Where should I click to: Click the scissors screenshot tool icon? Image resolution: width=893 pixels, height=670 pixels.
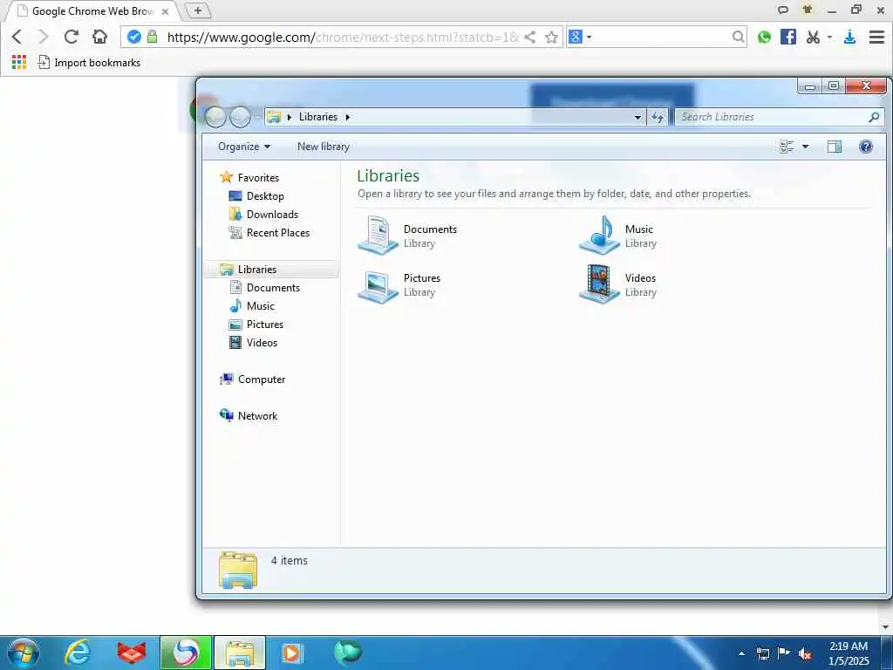coord(813,37)
